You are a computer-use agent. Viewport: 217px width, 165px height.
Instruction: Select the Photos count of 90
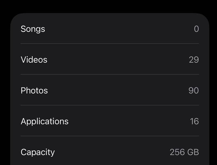pyautogui.click(x=194, y=90)
